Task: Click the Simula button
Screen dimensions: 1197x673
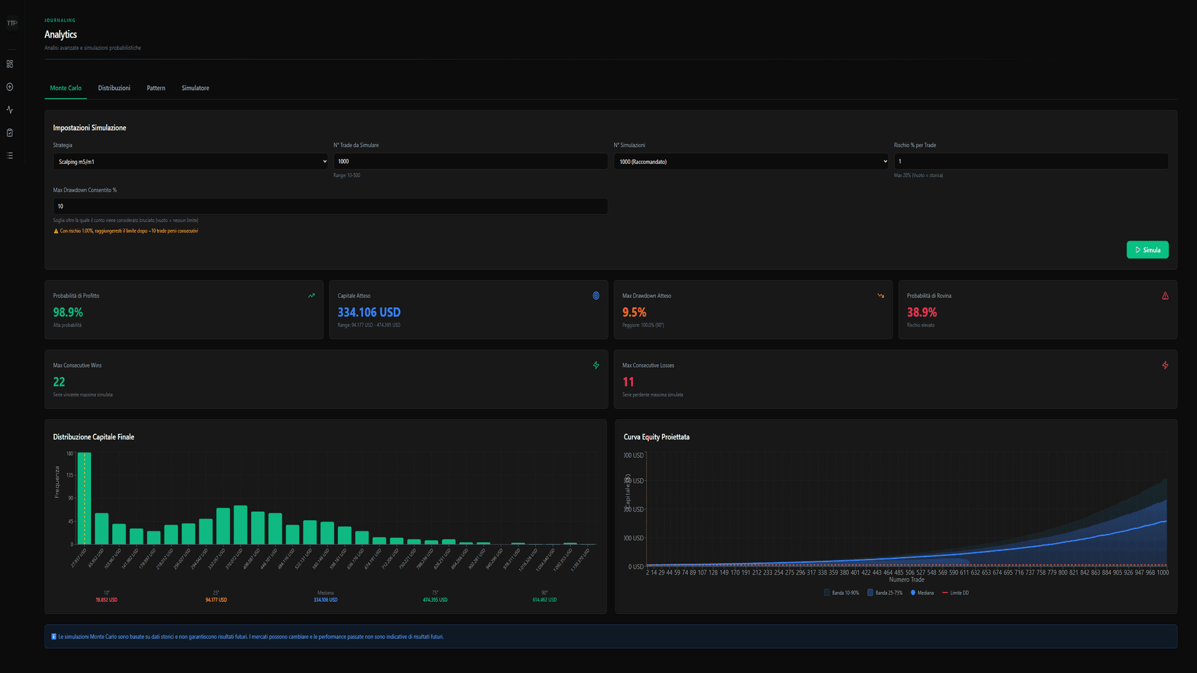Action: point(1148,249)
